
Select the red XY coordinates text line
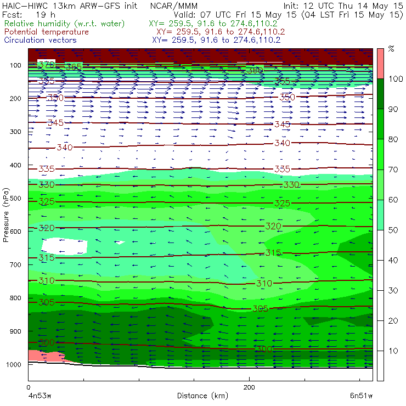point(221,32)
